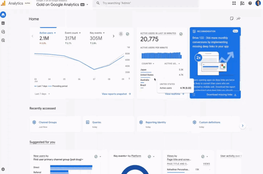Toggle check mark on Key events card

tap(149, 156)
